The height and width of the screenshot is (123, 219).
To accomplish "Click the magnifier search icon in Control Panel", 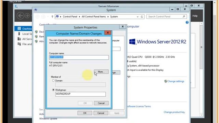I will click(x=184, y=17).
